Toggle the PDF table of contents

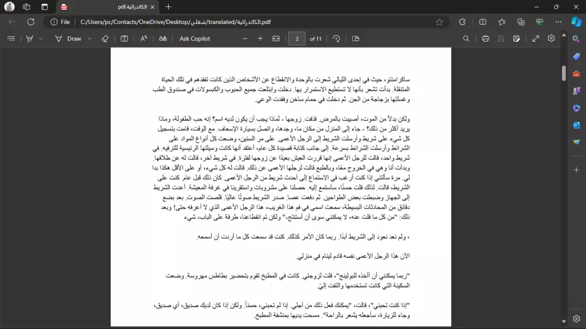point(11,39)
